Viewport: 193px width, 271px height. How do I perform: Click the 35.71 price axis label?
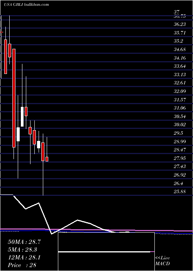pos(180,33)
